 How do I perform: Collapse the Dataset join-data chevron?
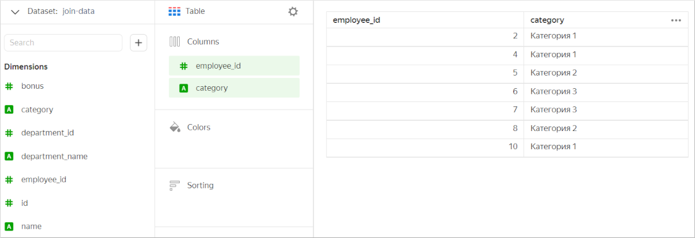[15, 12]
